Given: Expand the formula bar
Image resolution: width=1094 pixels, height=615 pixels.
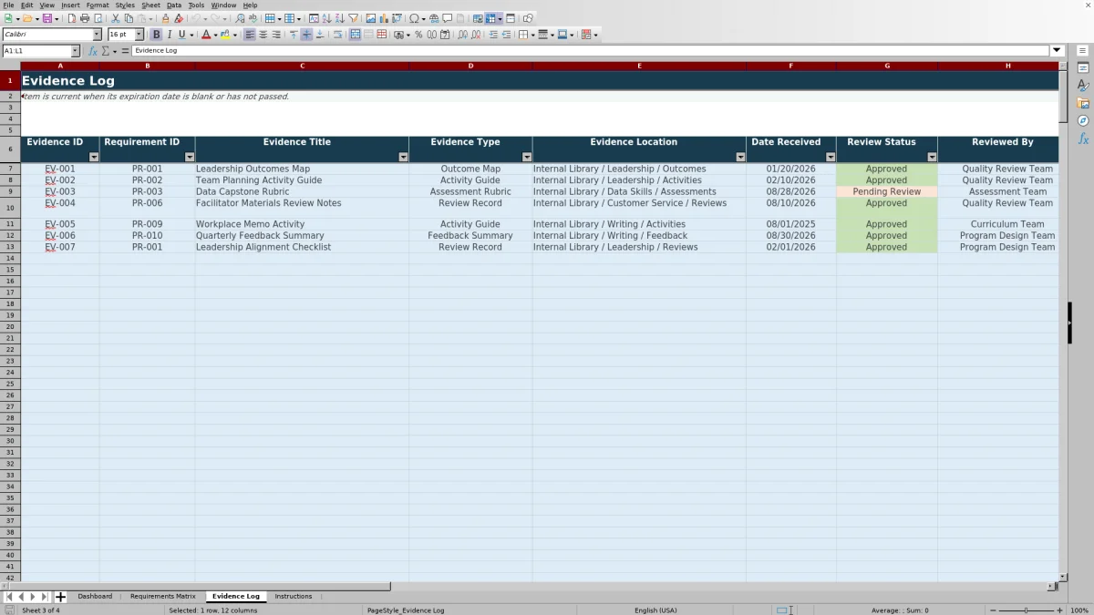Looking at the screenshot, I should click(1058, 51).
